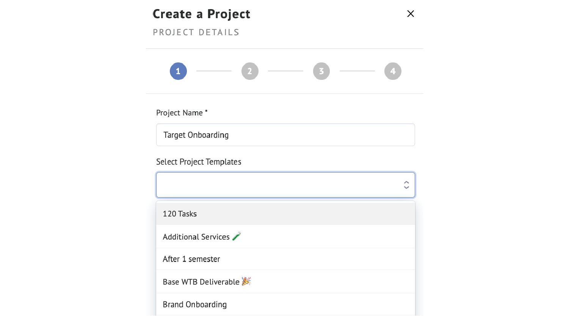The image size is (569, 316).
Task: Jump to step 2 circle
Action: 250,71
